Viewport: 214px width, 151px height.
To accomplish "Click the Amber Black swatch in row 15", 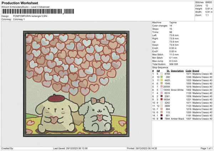I will point(162,119).
